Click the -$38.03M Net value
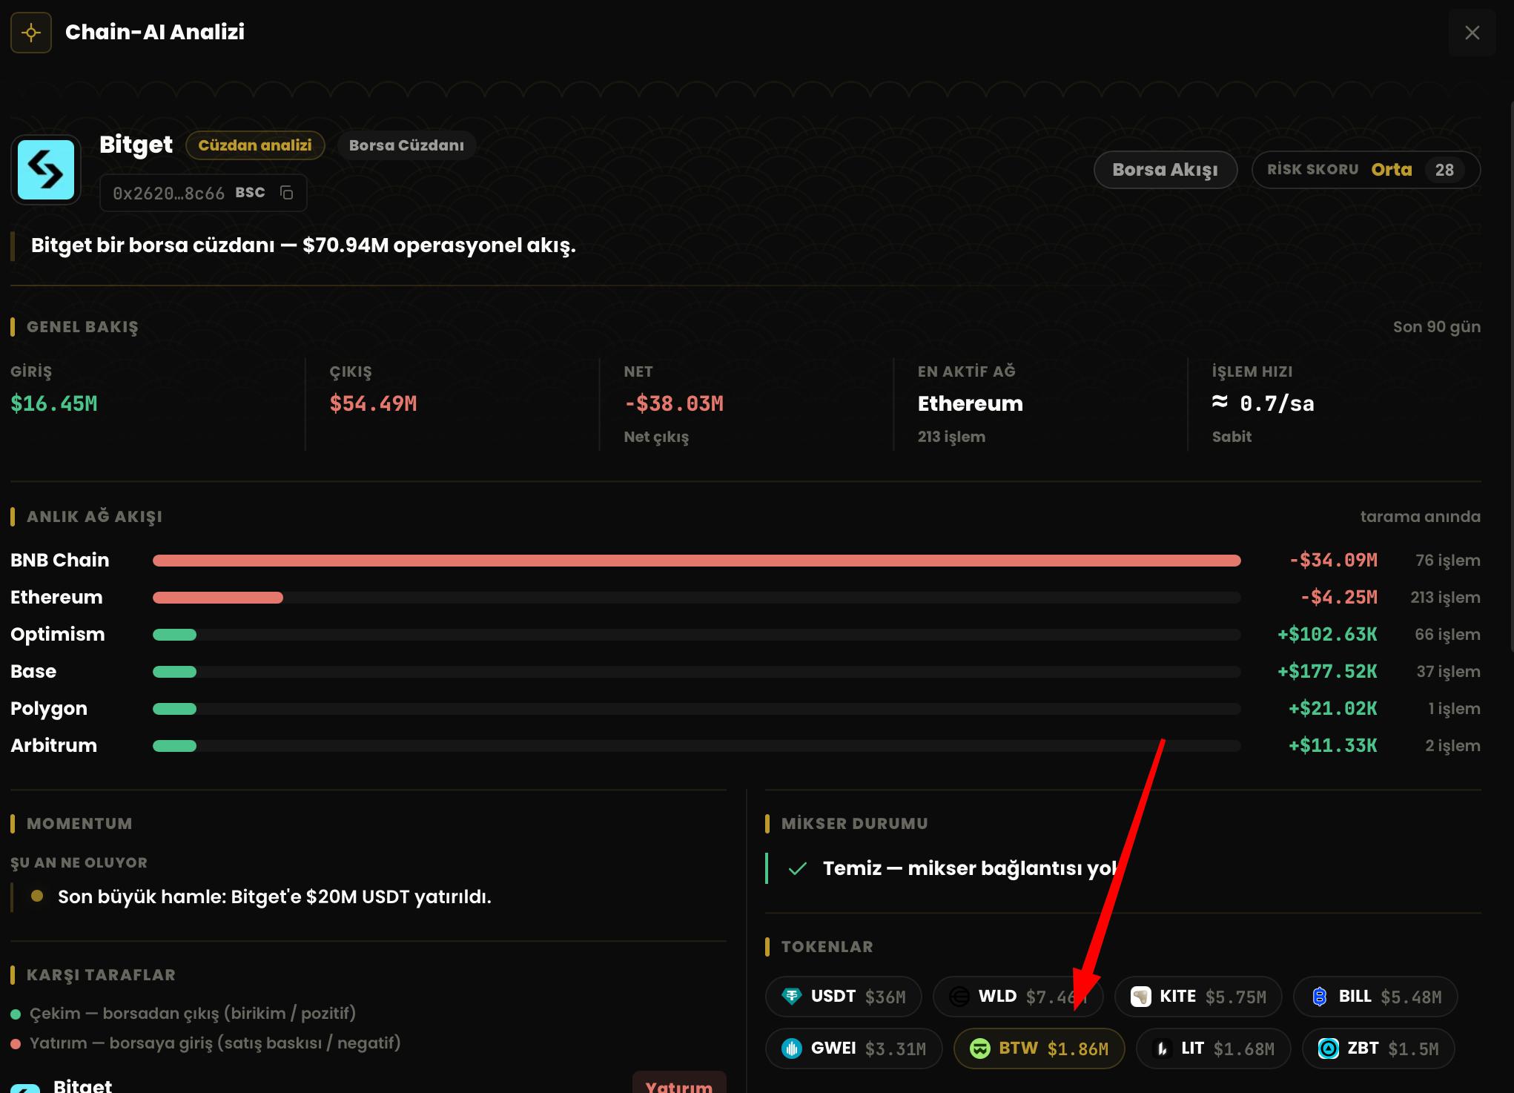1514x1093 pixels. [674, 404]
